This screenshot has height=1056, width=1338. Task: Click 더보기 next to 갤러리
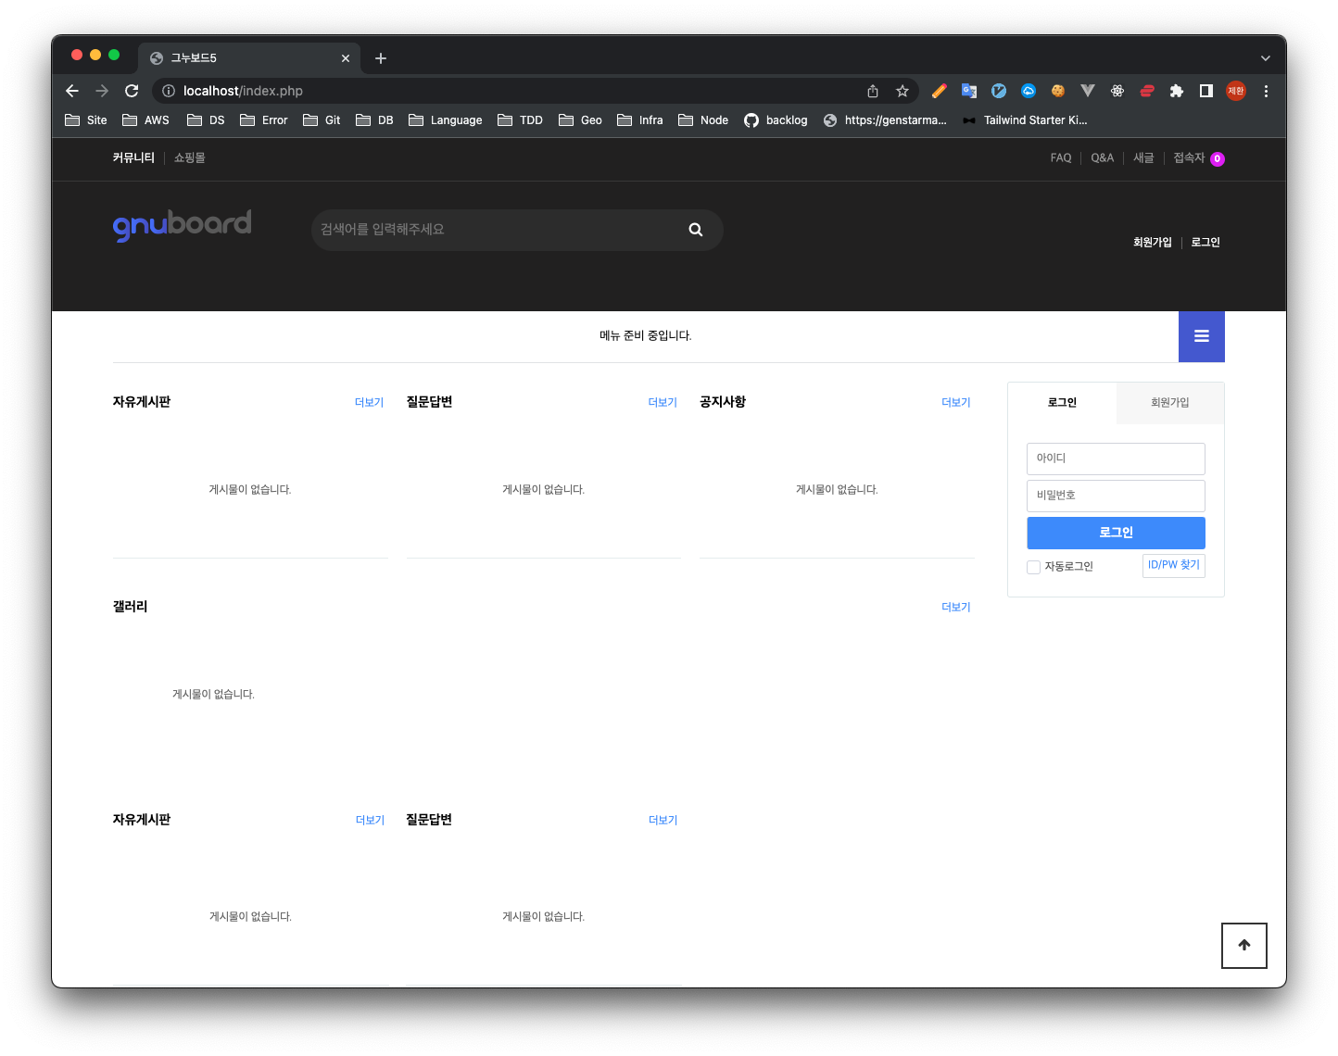tap(956, 608)
